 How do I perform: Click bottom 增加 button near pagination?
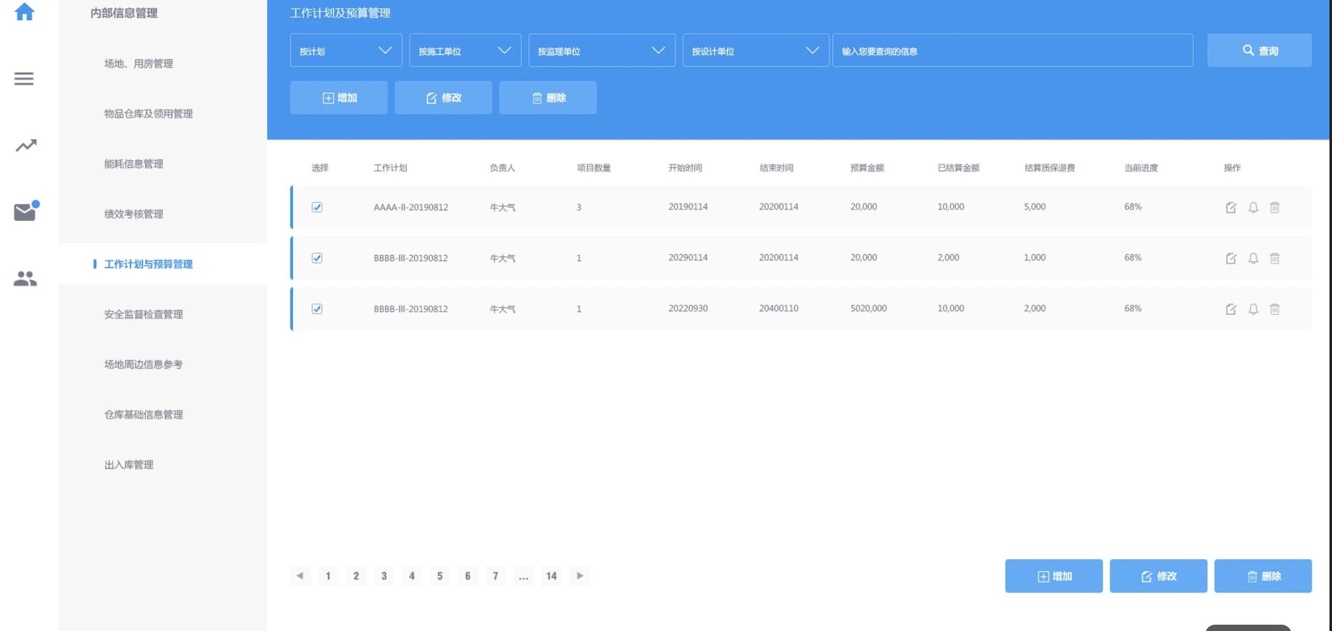[1054, 576]
